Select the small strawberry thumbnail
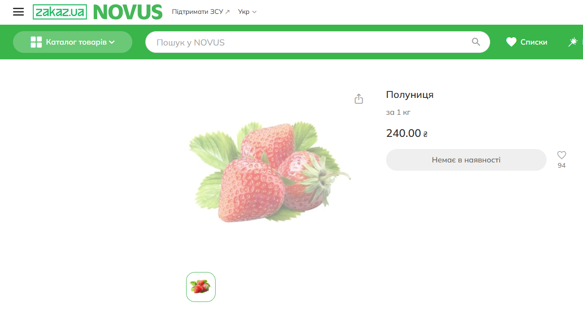The image size is (583, 321). pos(201,287)
